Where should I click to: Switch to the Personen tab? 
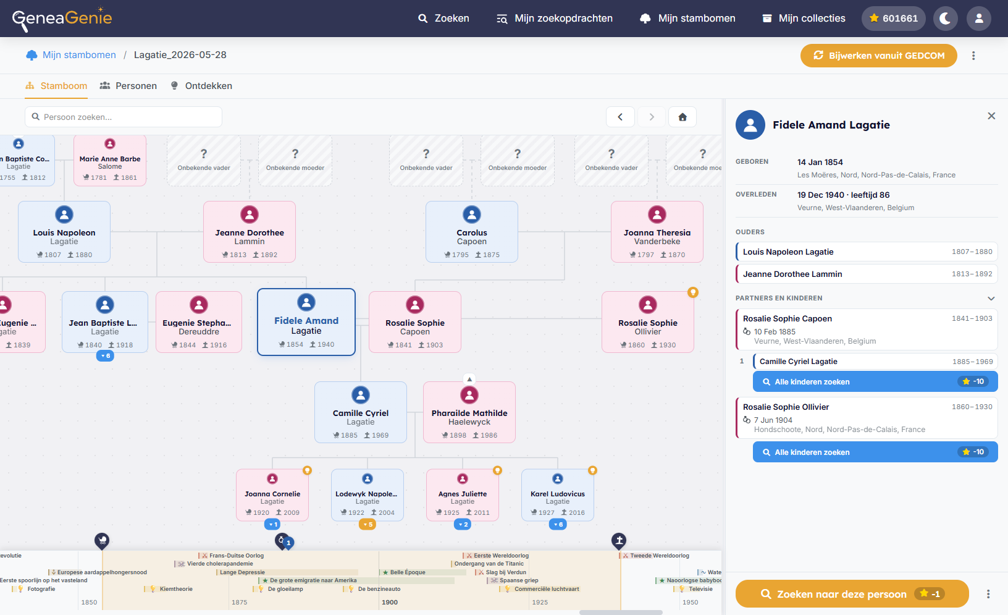click(128, 86)
